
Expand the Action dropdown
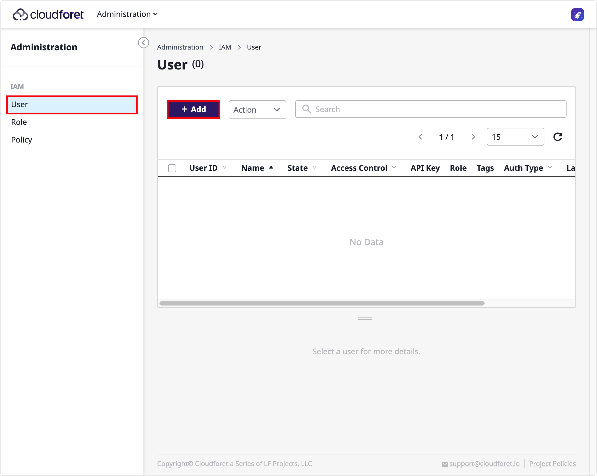click(x=257, y=110)
